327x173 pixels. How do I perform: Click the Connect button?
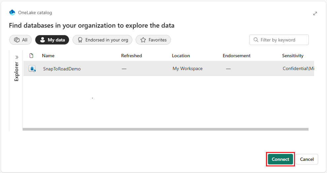tap(280, 159)
